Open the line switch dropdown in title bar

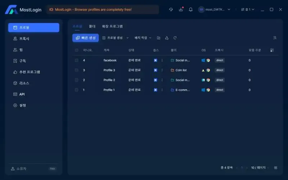(x=248, y=9)
